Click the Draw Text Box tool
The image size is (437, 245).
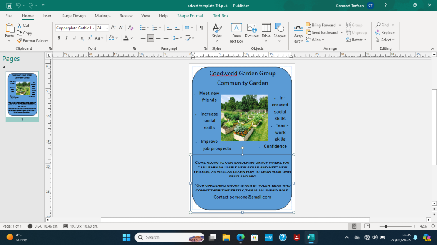236,33
